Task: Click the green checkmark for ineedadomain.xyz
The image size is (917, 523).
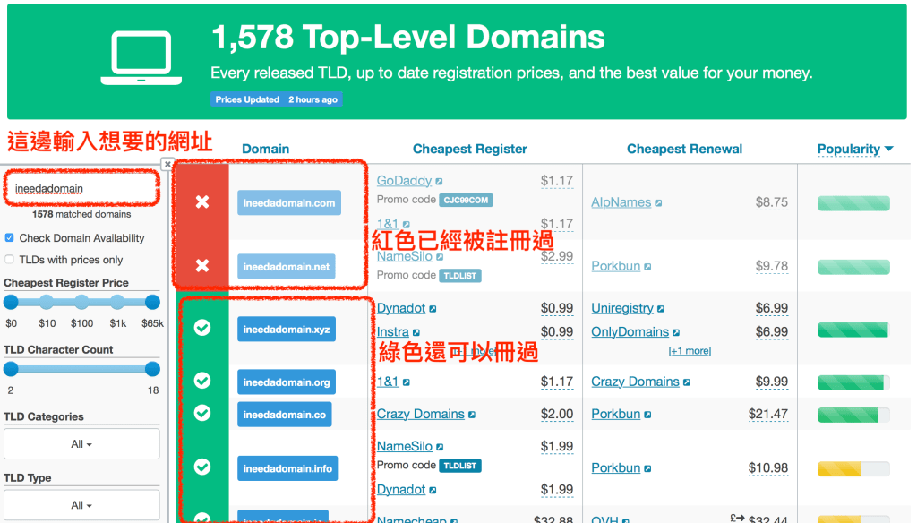Action: tap(202, 329)
